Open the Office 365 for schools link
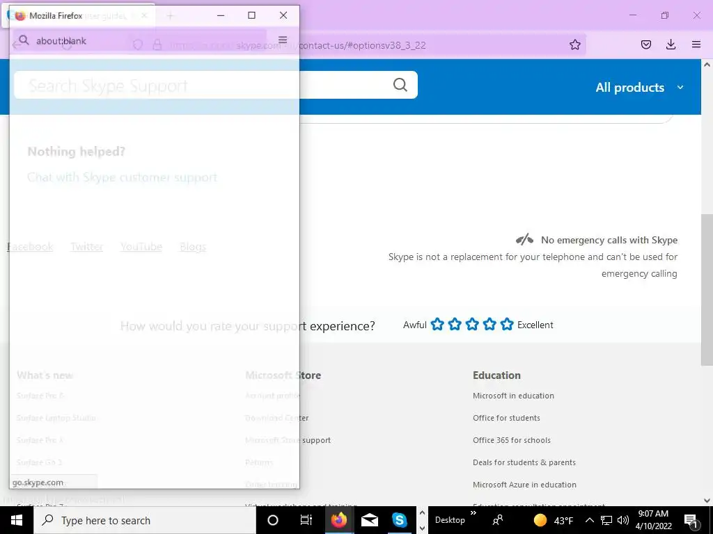The image size is (713, 534). pyautogui.click(x=512, y=440)
